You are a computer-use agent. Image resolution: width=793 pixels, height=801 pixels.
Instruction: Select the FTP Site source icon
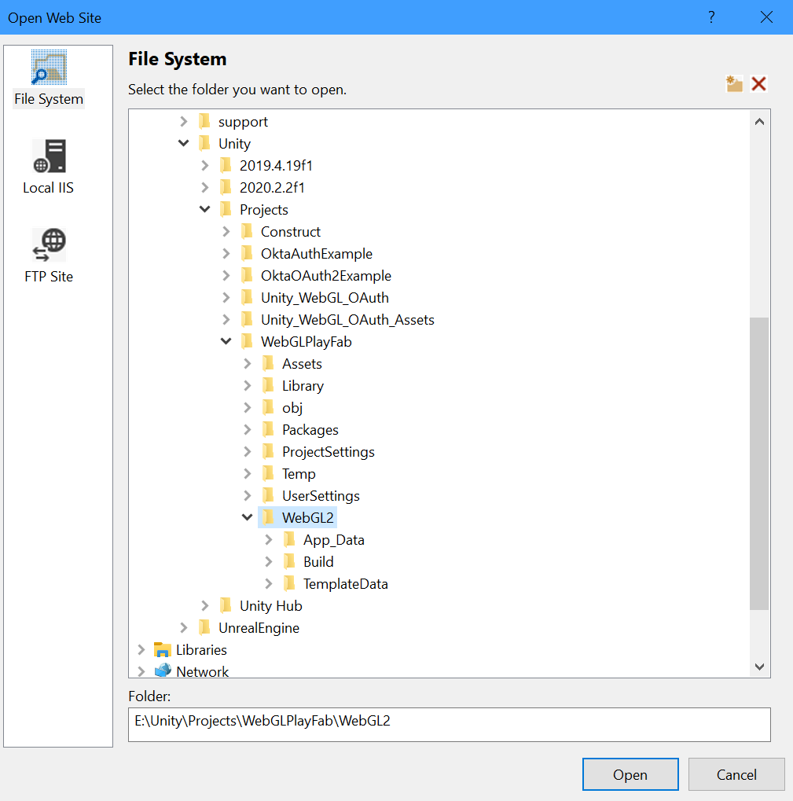[49, 245]
